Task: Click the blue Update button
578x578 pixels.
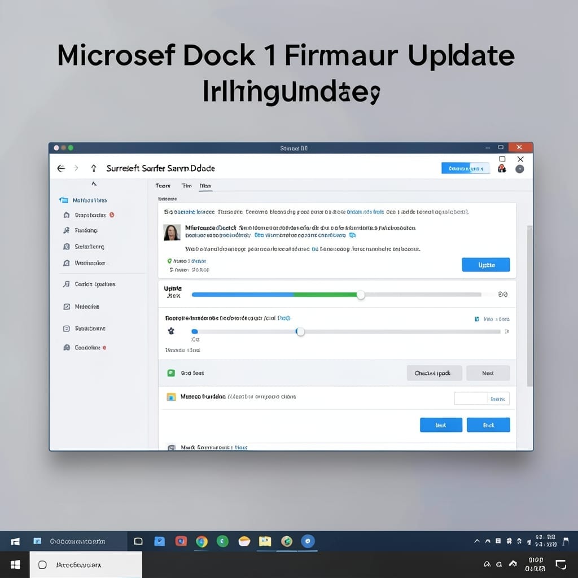Action: (x=486, y=265)
